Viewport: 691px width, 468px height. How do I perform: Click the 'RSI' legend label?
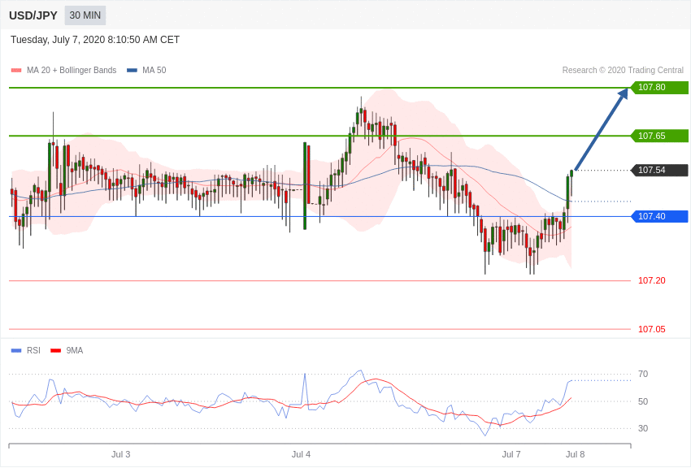(x=33, y=350)
